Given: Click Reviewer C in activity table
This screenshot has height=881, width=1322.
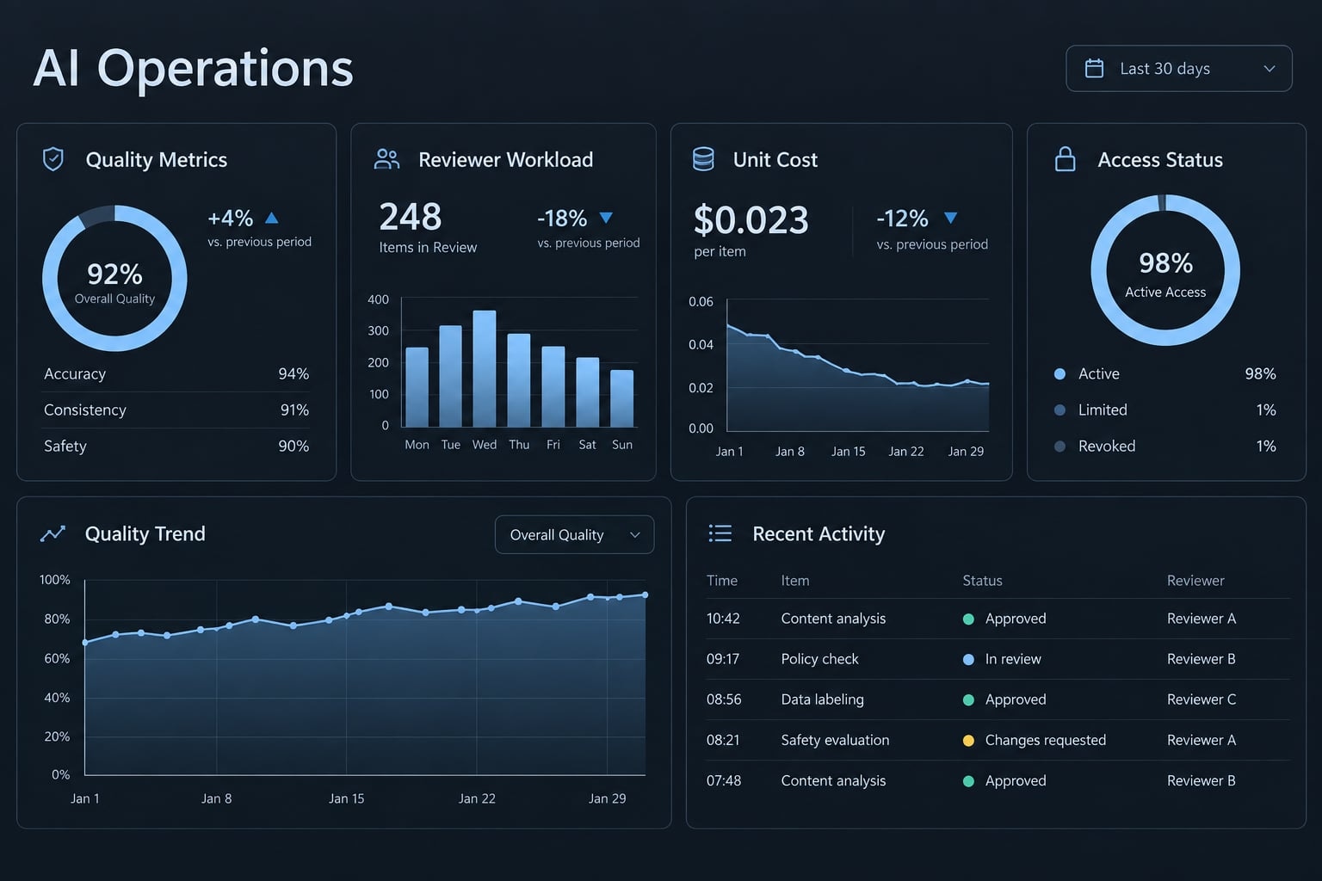Looking at the screenshot, I should pos(1202,699).
